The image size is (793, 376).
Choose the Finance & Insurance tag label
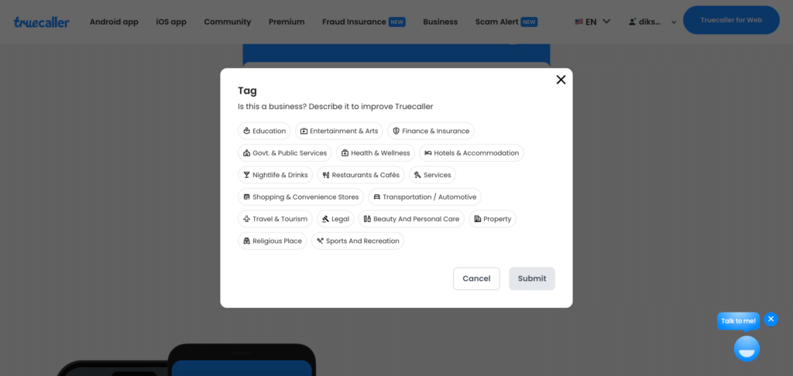point(435,131)
